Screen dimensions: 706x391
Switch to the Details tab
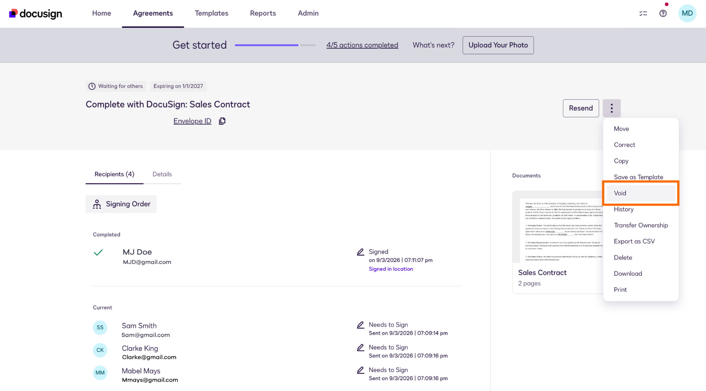[162, 174]
